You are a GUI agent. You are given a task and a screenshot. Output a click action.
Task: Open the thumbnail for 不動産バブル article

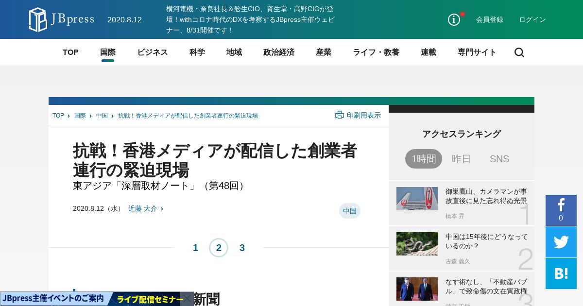click(x=417, y=289)
